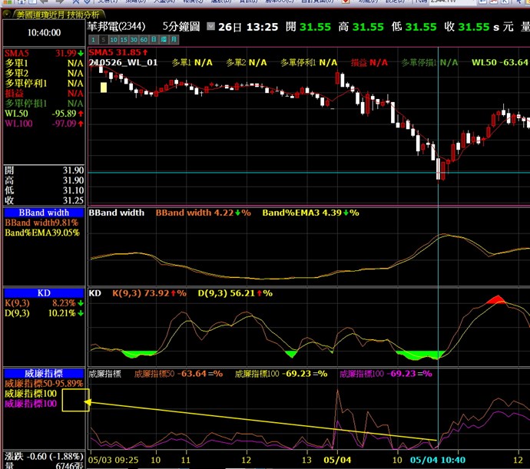Click the 華邦電(2344) stock name title

(118, 27)
